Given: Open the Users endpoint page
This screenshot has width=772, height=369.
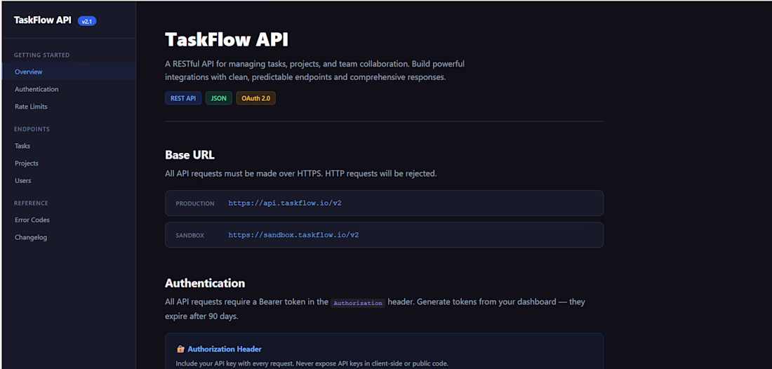Looking at the screenshot, I should pos(23,181).
